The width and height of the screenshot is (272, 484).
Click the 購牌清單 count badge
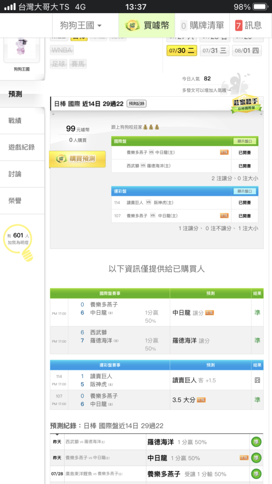184,26
